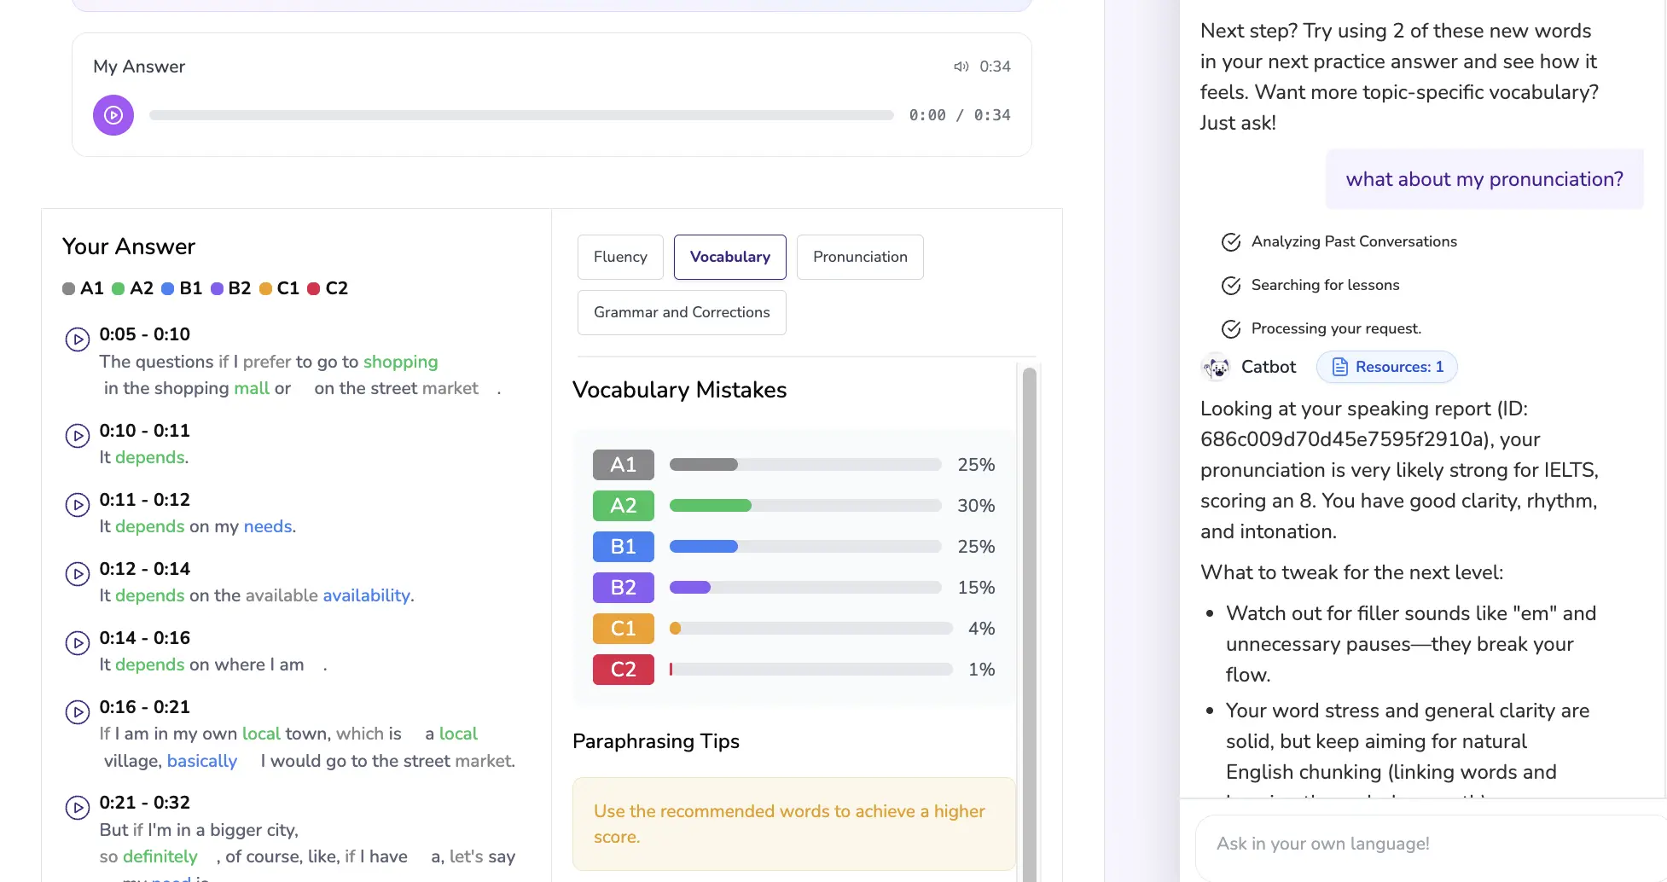This screenshot has height=882, width=1667.
Task: Open the Grammar and Corrections section
Action: point(681,312)
